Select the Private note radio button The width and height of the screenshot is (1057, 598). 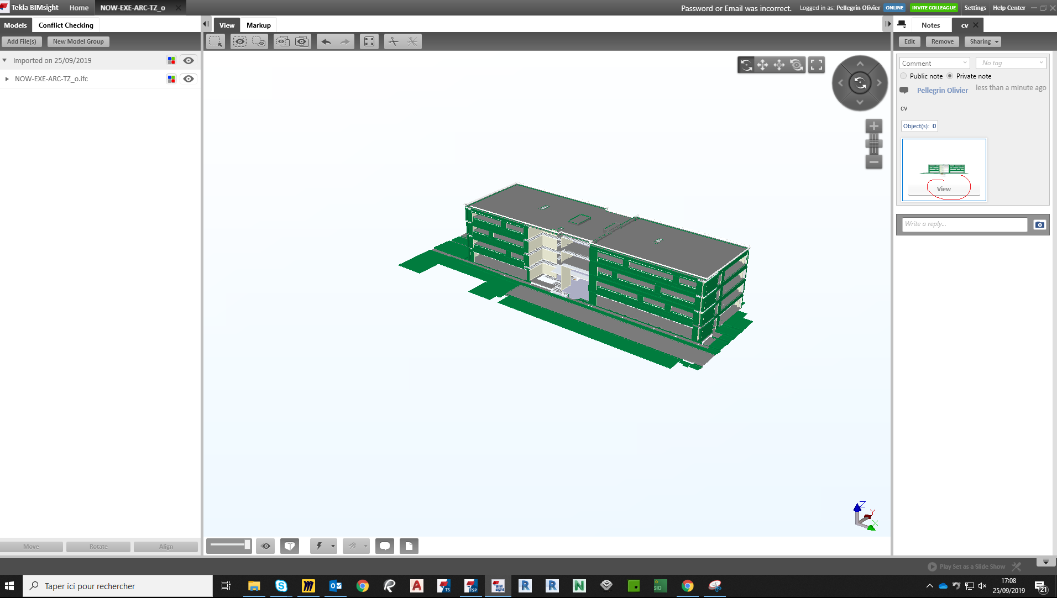tap(950, 76)
